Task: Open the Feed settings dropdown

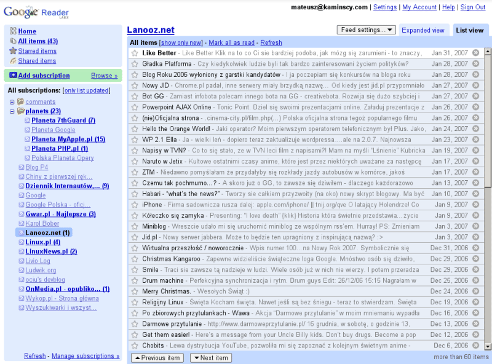Action: point(367,30)
